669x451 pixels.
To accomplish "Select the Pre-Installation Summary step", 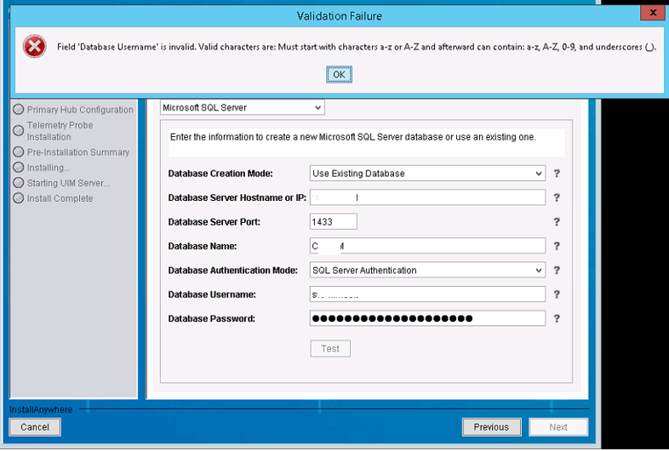I will pos(77,152).
